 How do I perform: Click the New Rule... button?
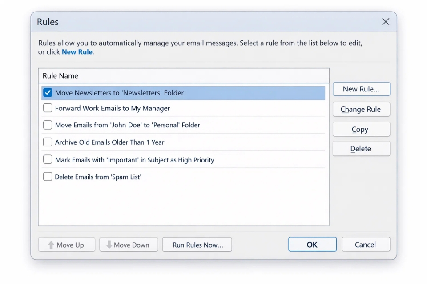361,89
